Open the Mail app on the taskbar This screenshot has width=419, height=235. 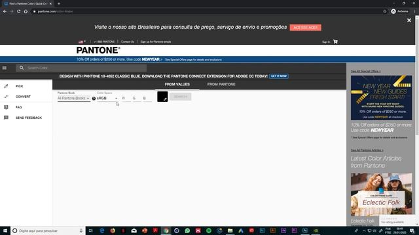(134, 230)
